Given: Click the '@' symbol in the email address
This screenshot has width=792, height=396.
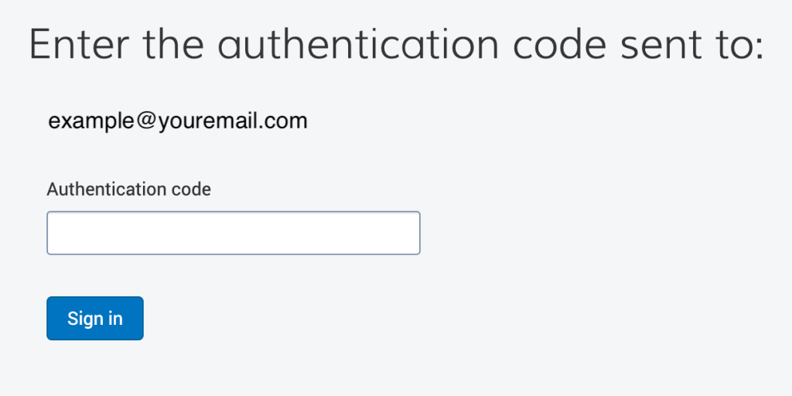Looking at the screenshot, I should pyautogui.click(x=146, y=121).
